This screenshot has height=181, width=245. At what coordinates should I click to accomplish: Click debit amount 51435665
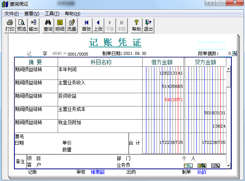pyautogui.click(x=172, y=86)
